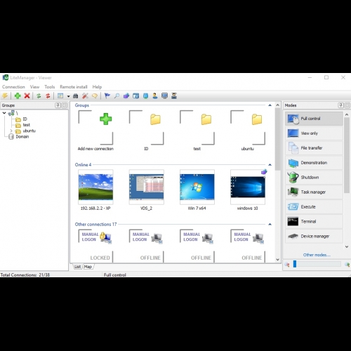The height and width of the screenshot is (351, 351).
Task: Click the green plus add connection toolbar icon
Action: click(x=18, y=95)
